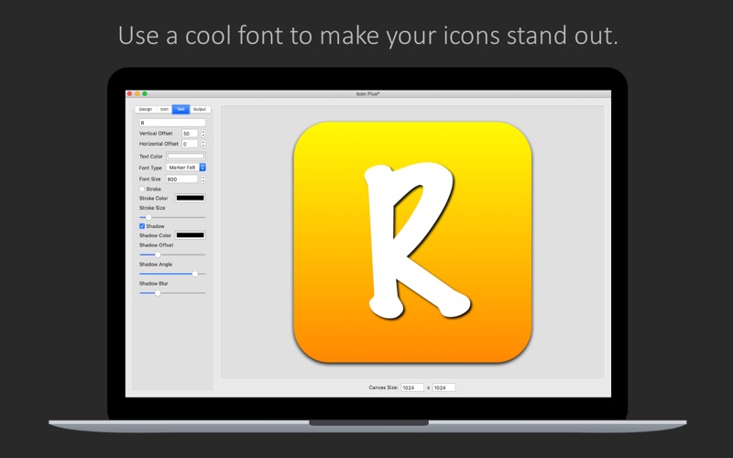Open the Stroke Color swatch

tap(191, 198)
